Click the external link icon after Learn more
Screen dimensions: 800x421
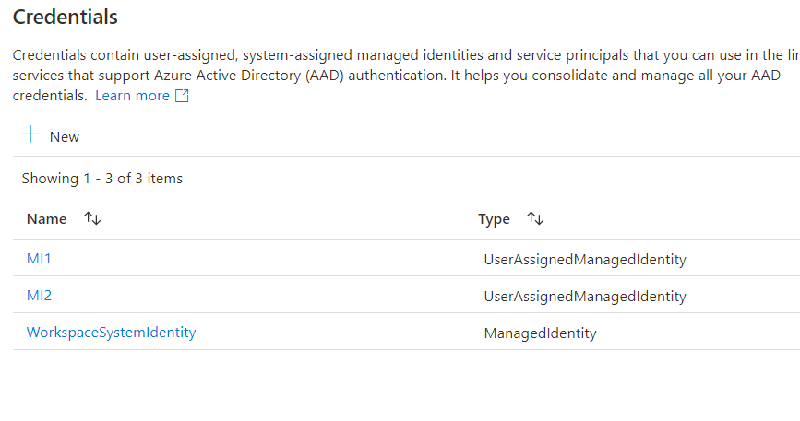[x=182, y=96]
